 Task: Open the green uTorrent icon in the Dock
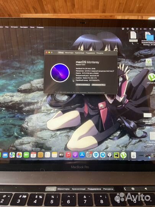pos(124,155)
